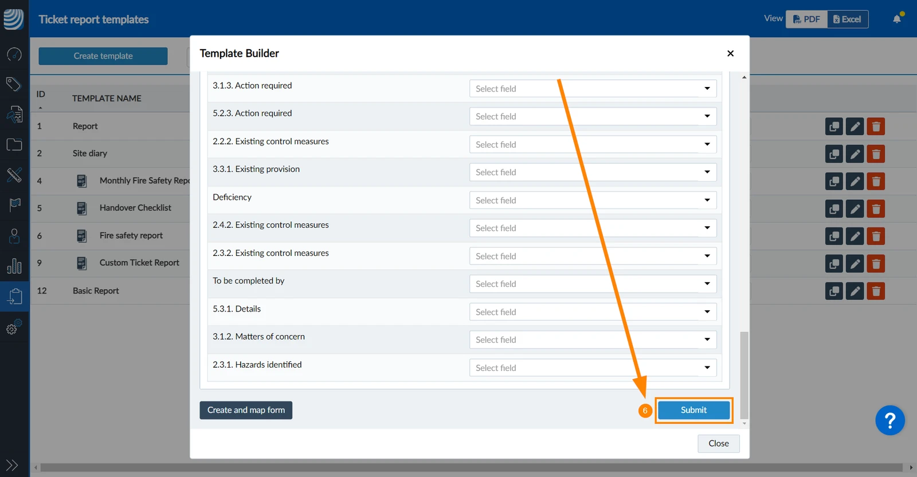
Task: Duplicate the Report template row
Action: point(834,127)
